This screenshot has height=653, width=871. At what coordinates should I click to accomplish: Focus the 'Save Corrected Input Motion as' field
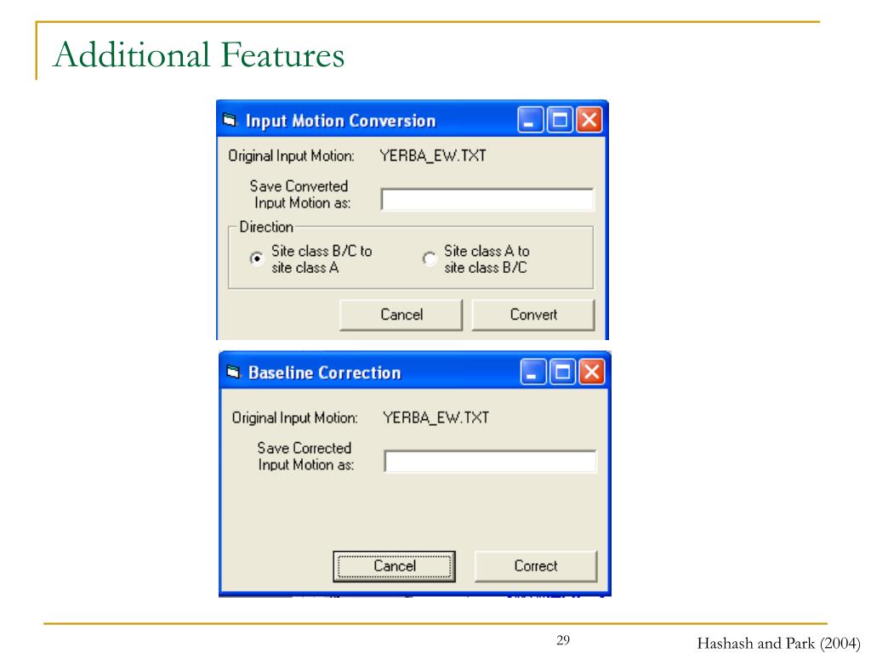[491, 462]
